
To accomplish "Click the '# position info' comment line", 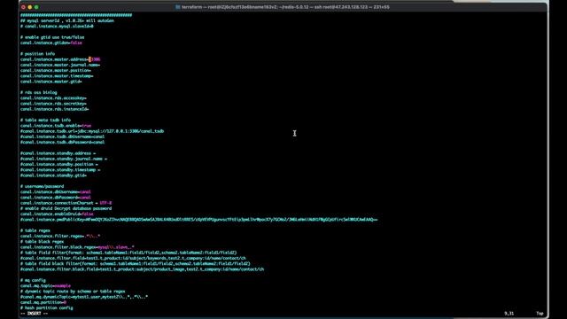I will 37,53.
